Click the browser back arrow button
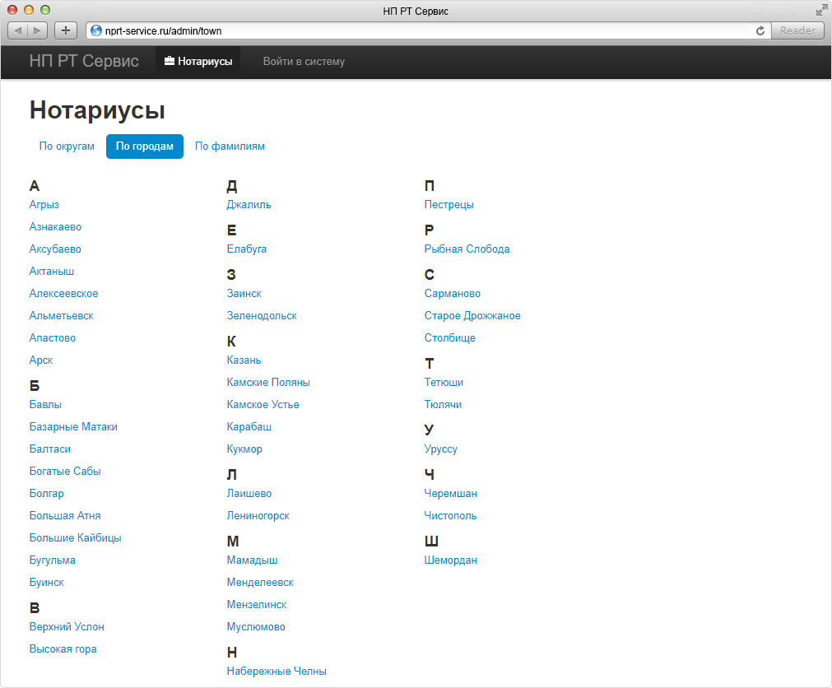 (18, 30)
